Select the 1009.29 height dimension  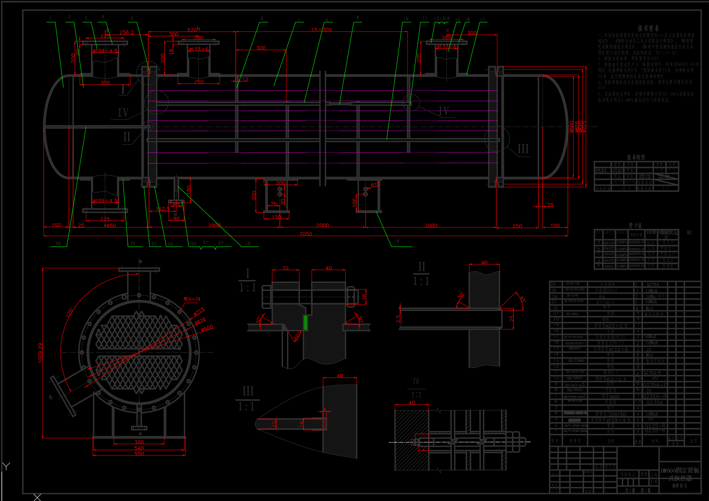40,352
